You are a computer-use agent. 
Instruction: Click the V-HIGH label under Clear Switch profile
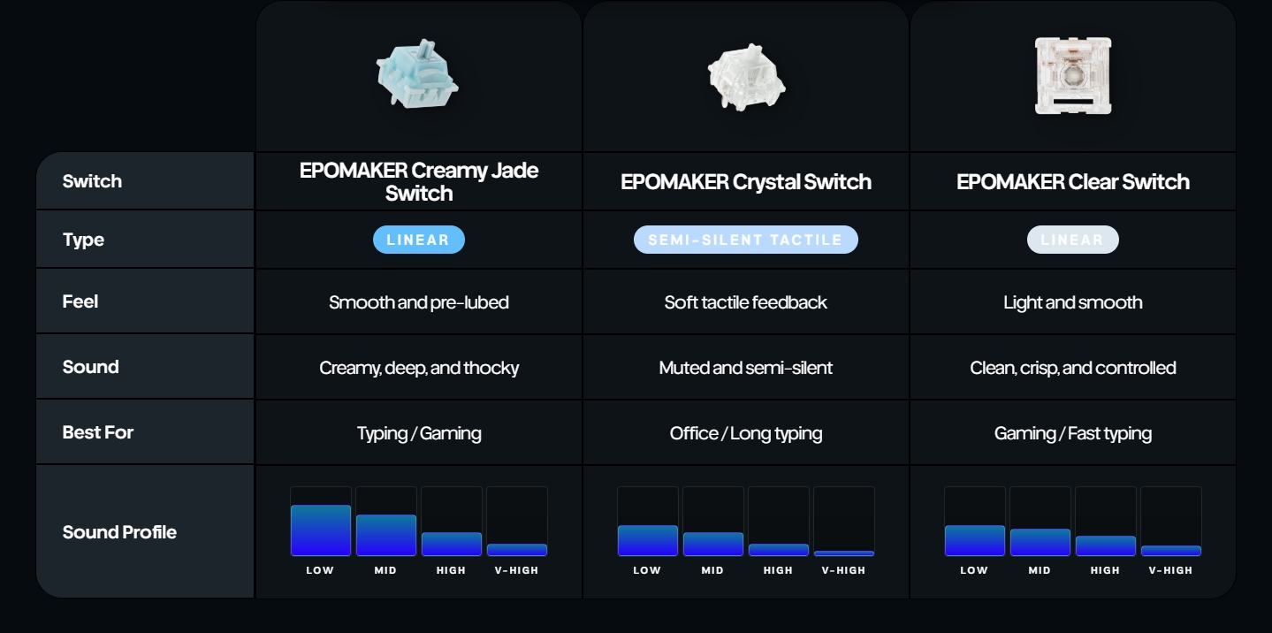pos(1171,570)
